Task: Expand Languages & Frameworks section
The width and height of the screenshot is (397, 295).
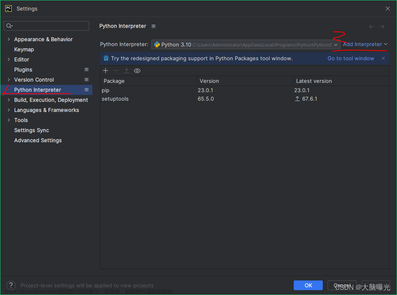Action: [x=9, y=110]
